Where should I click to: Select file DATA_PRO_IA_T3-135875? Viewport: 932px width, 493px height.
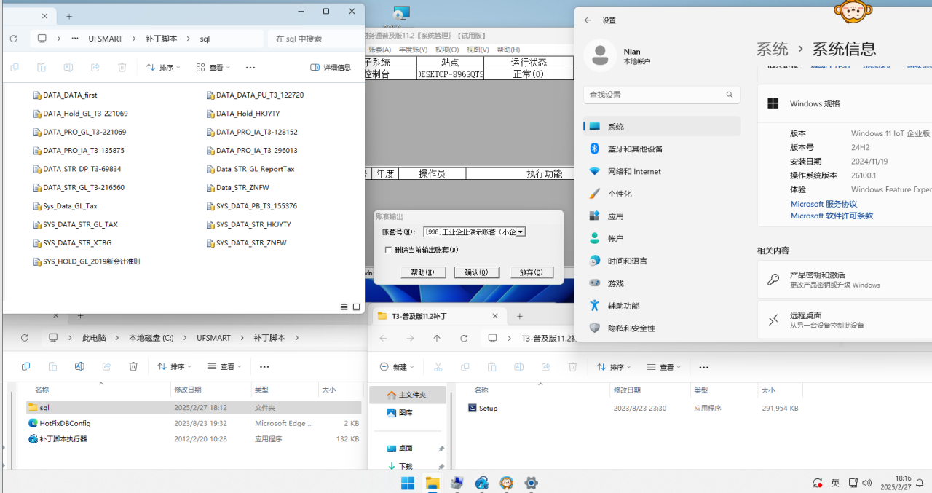(78, 151)
